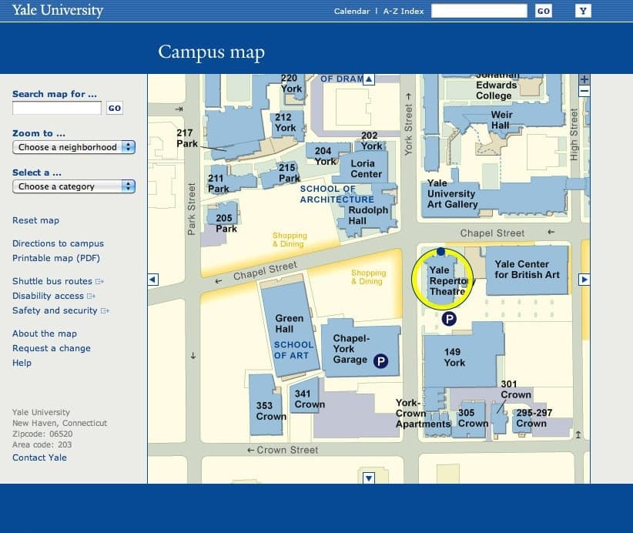633x533 pixels.
Task: Pan the map west with left arrow
Action: point(153,280)
